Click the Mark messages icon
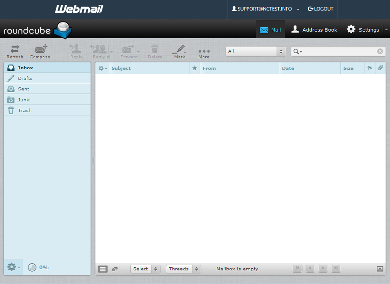Image resolution: width=390 pixels, height=284 pixels. [179, 51]
